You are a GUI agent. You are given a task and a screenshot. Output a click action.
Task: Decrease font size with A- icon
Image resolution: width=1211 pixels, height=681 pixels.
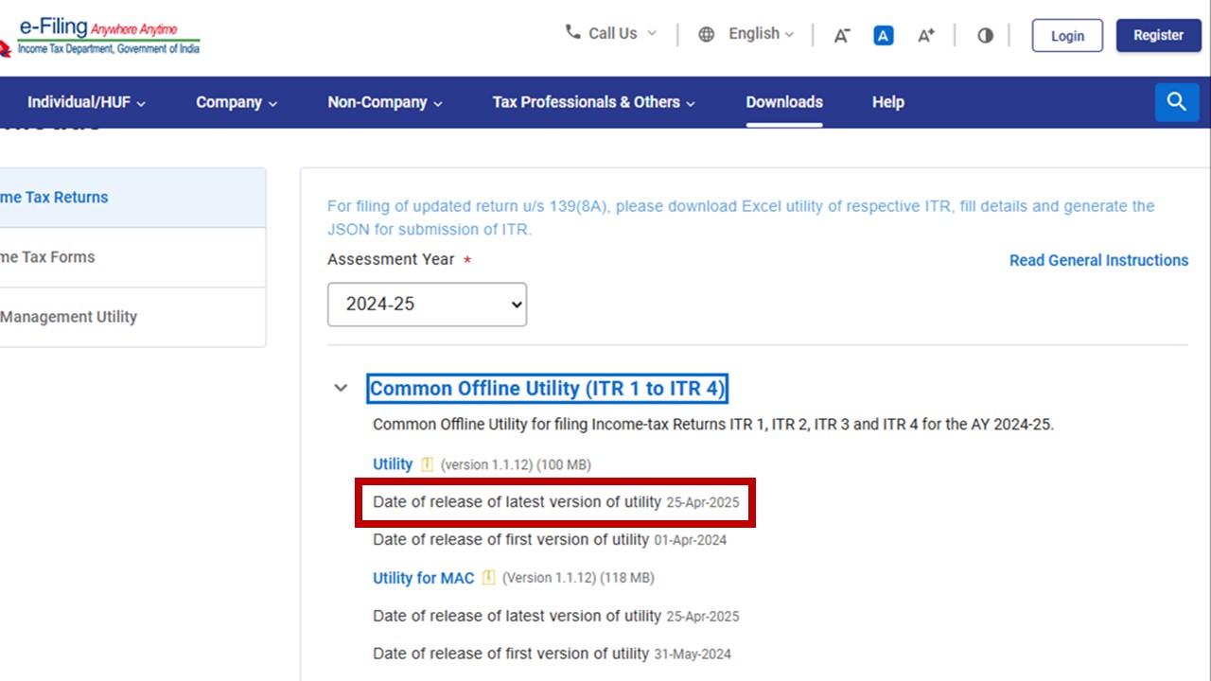841,36
